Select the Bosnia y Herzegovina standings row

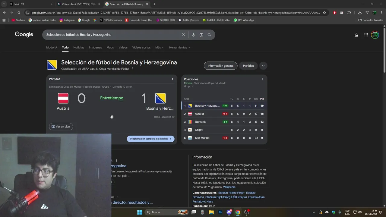click(x=224, y=106)
